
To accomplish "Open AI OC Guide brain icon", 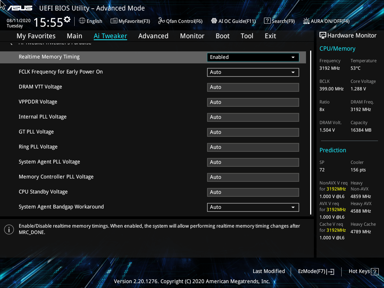I will 214,21.
